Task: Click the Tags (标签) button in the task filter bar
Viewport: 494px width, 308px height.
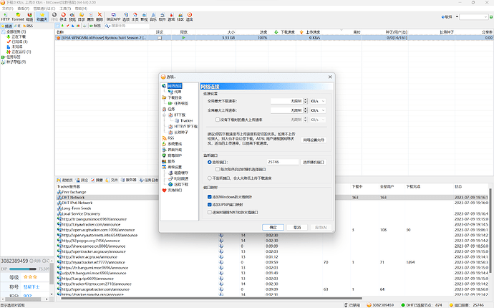Action: pyautogui.click(x=95, y=26)
